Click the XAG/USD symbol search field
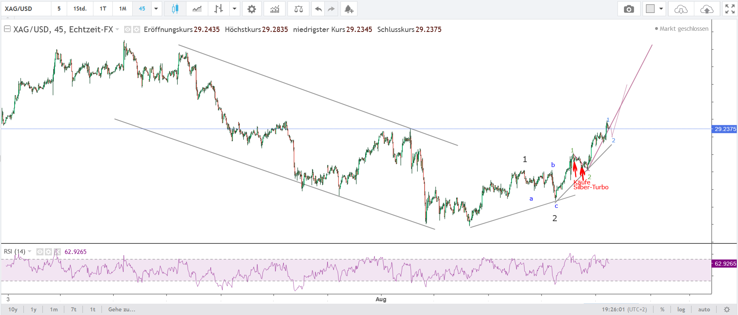 (x=26, y=9)
